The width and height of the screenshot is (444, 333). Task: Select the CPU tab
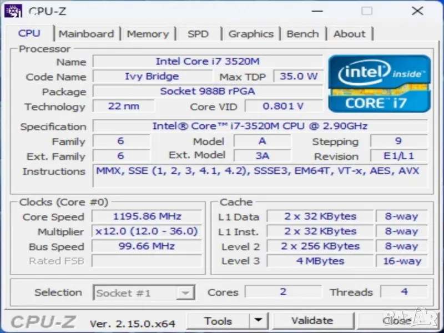[29, 33]
